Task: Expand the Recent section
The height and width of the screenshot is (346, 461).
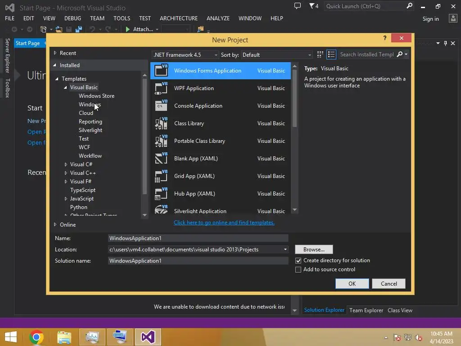Action: 55,53
